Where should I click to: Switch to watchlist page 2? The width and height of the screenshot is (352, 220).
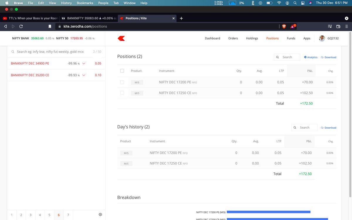coord(21,215)
